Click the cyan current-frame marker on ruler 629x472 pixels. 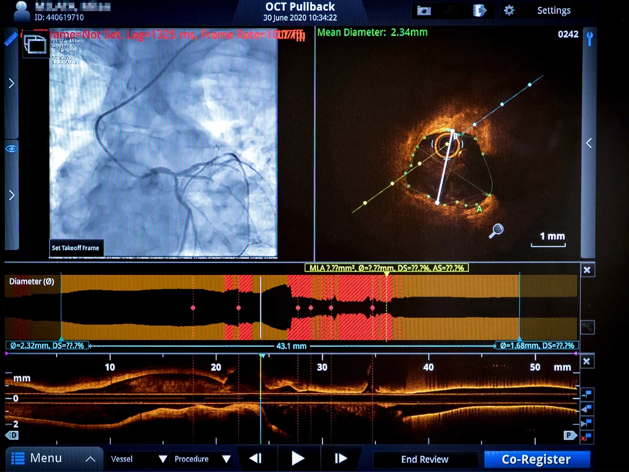tap(262, 356)
